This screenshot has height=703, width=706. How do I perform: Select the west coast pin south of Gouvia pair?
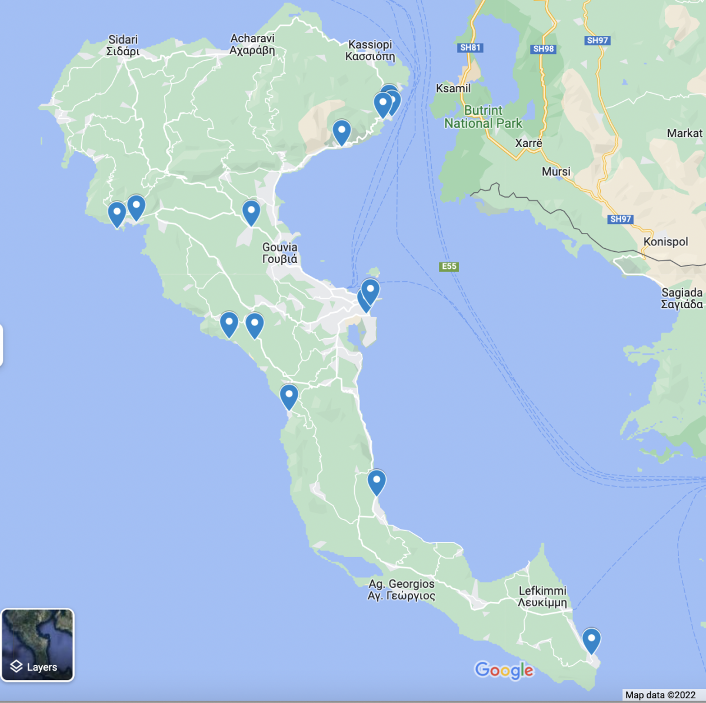(289, 397)
